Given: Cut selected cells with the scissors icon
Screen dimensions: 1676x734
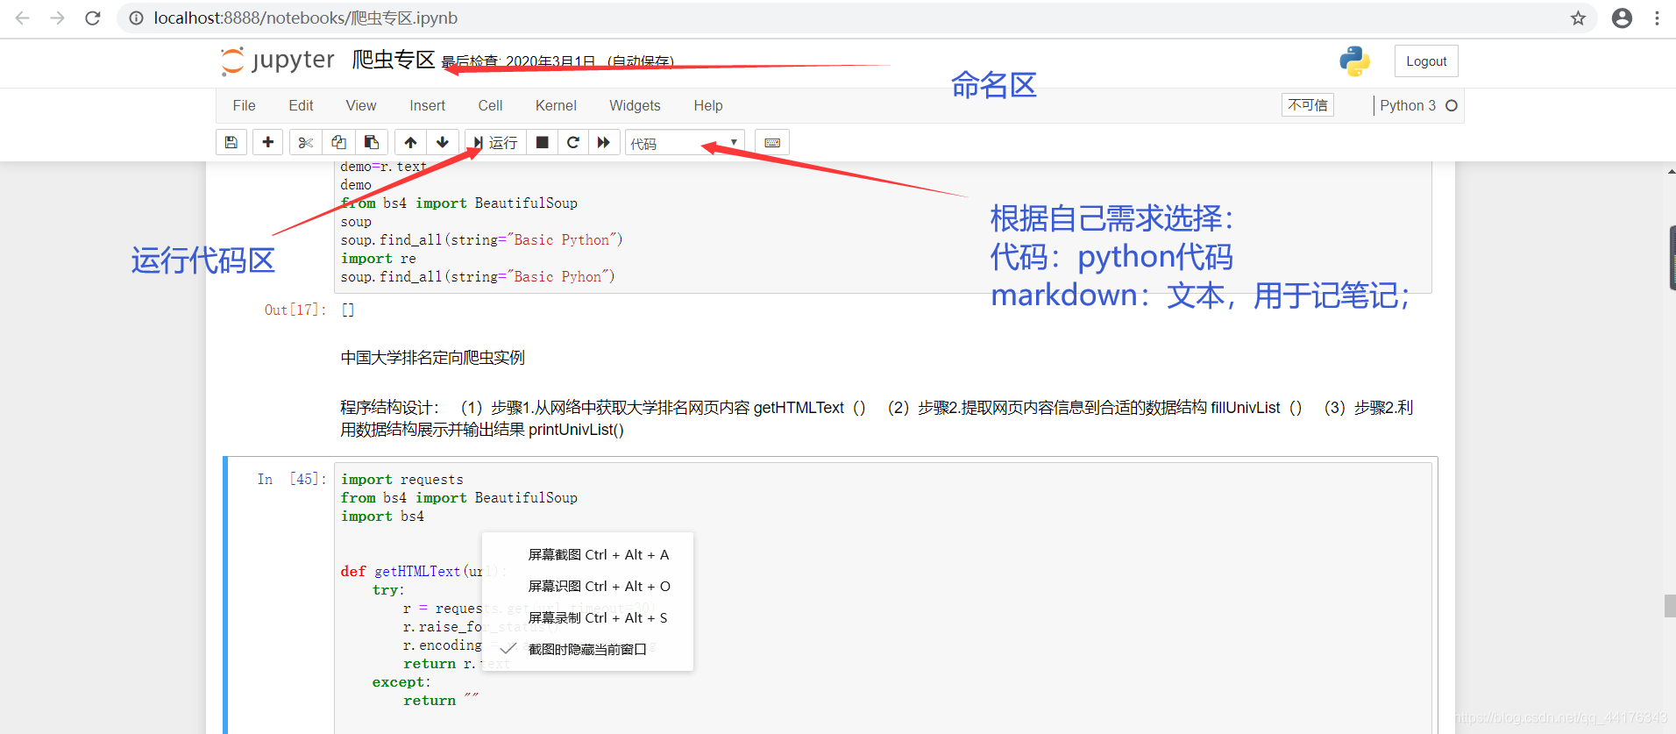Looking at the screenshot, I should [305, 142].
